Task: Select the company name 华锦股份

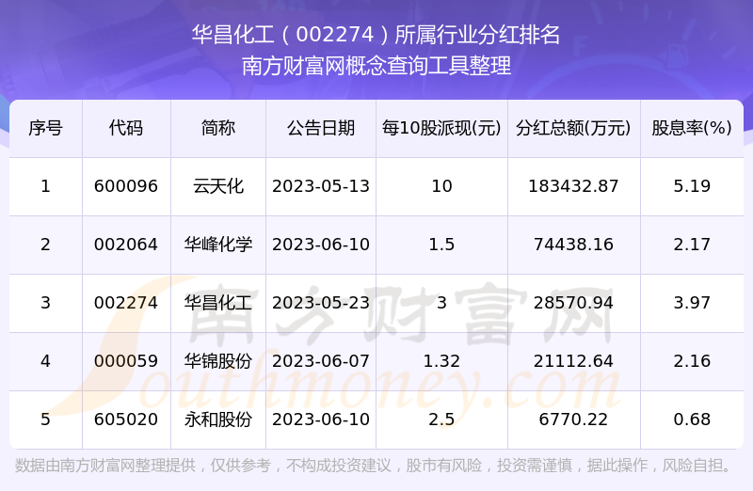Action: (218, 361)
